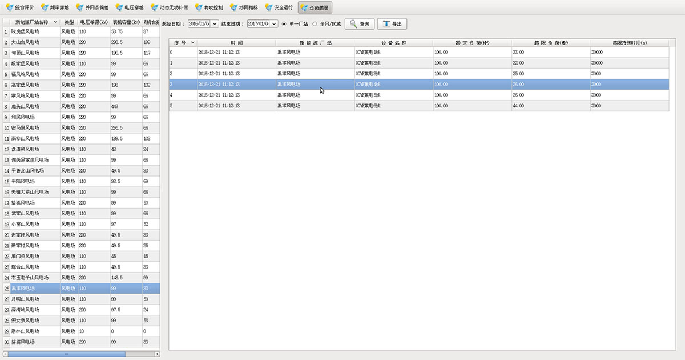Image resolution: width=685 pixels, height=360 pixels.
Task: Go to 有功控制 view
Action: point(208,8)
